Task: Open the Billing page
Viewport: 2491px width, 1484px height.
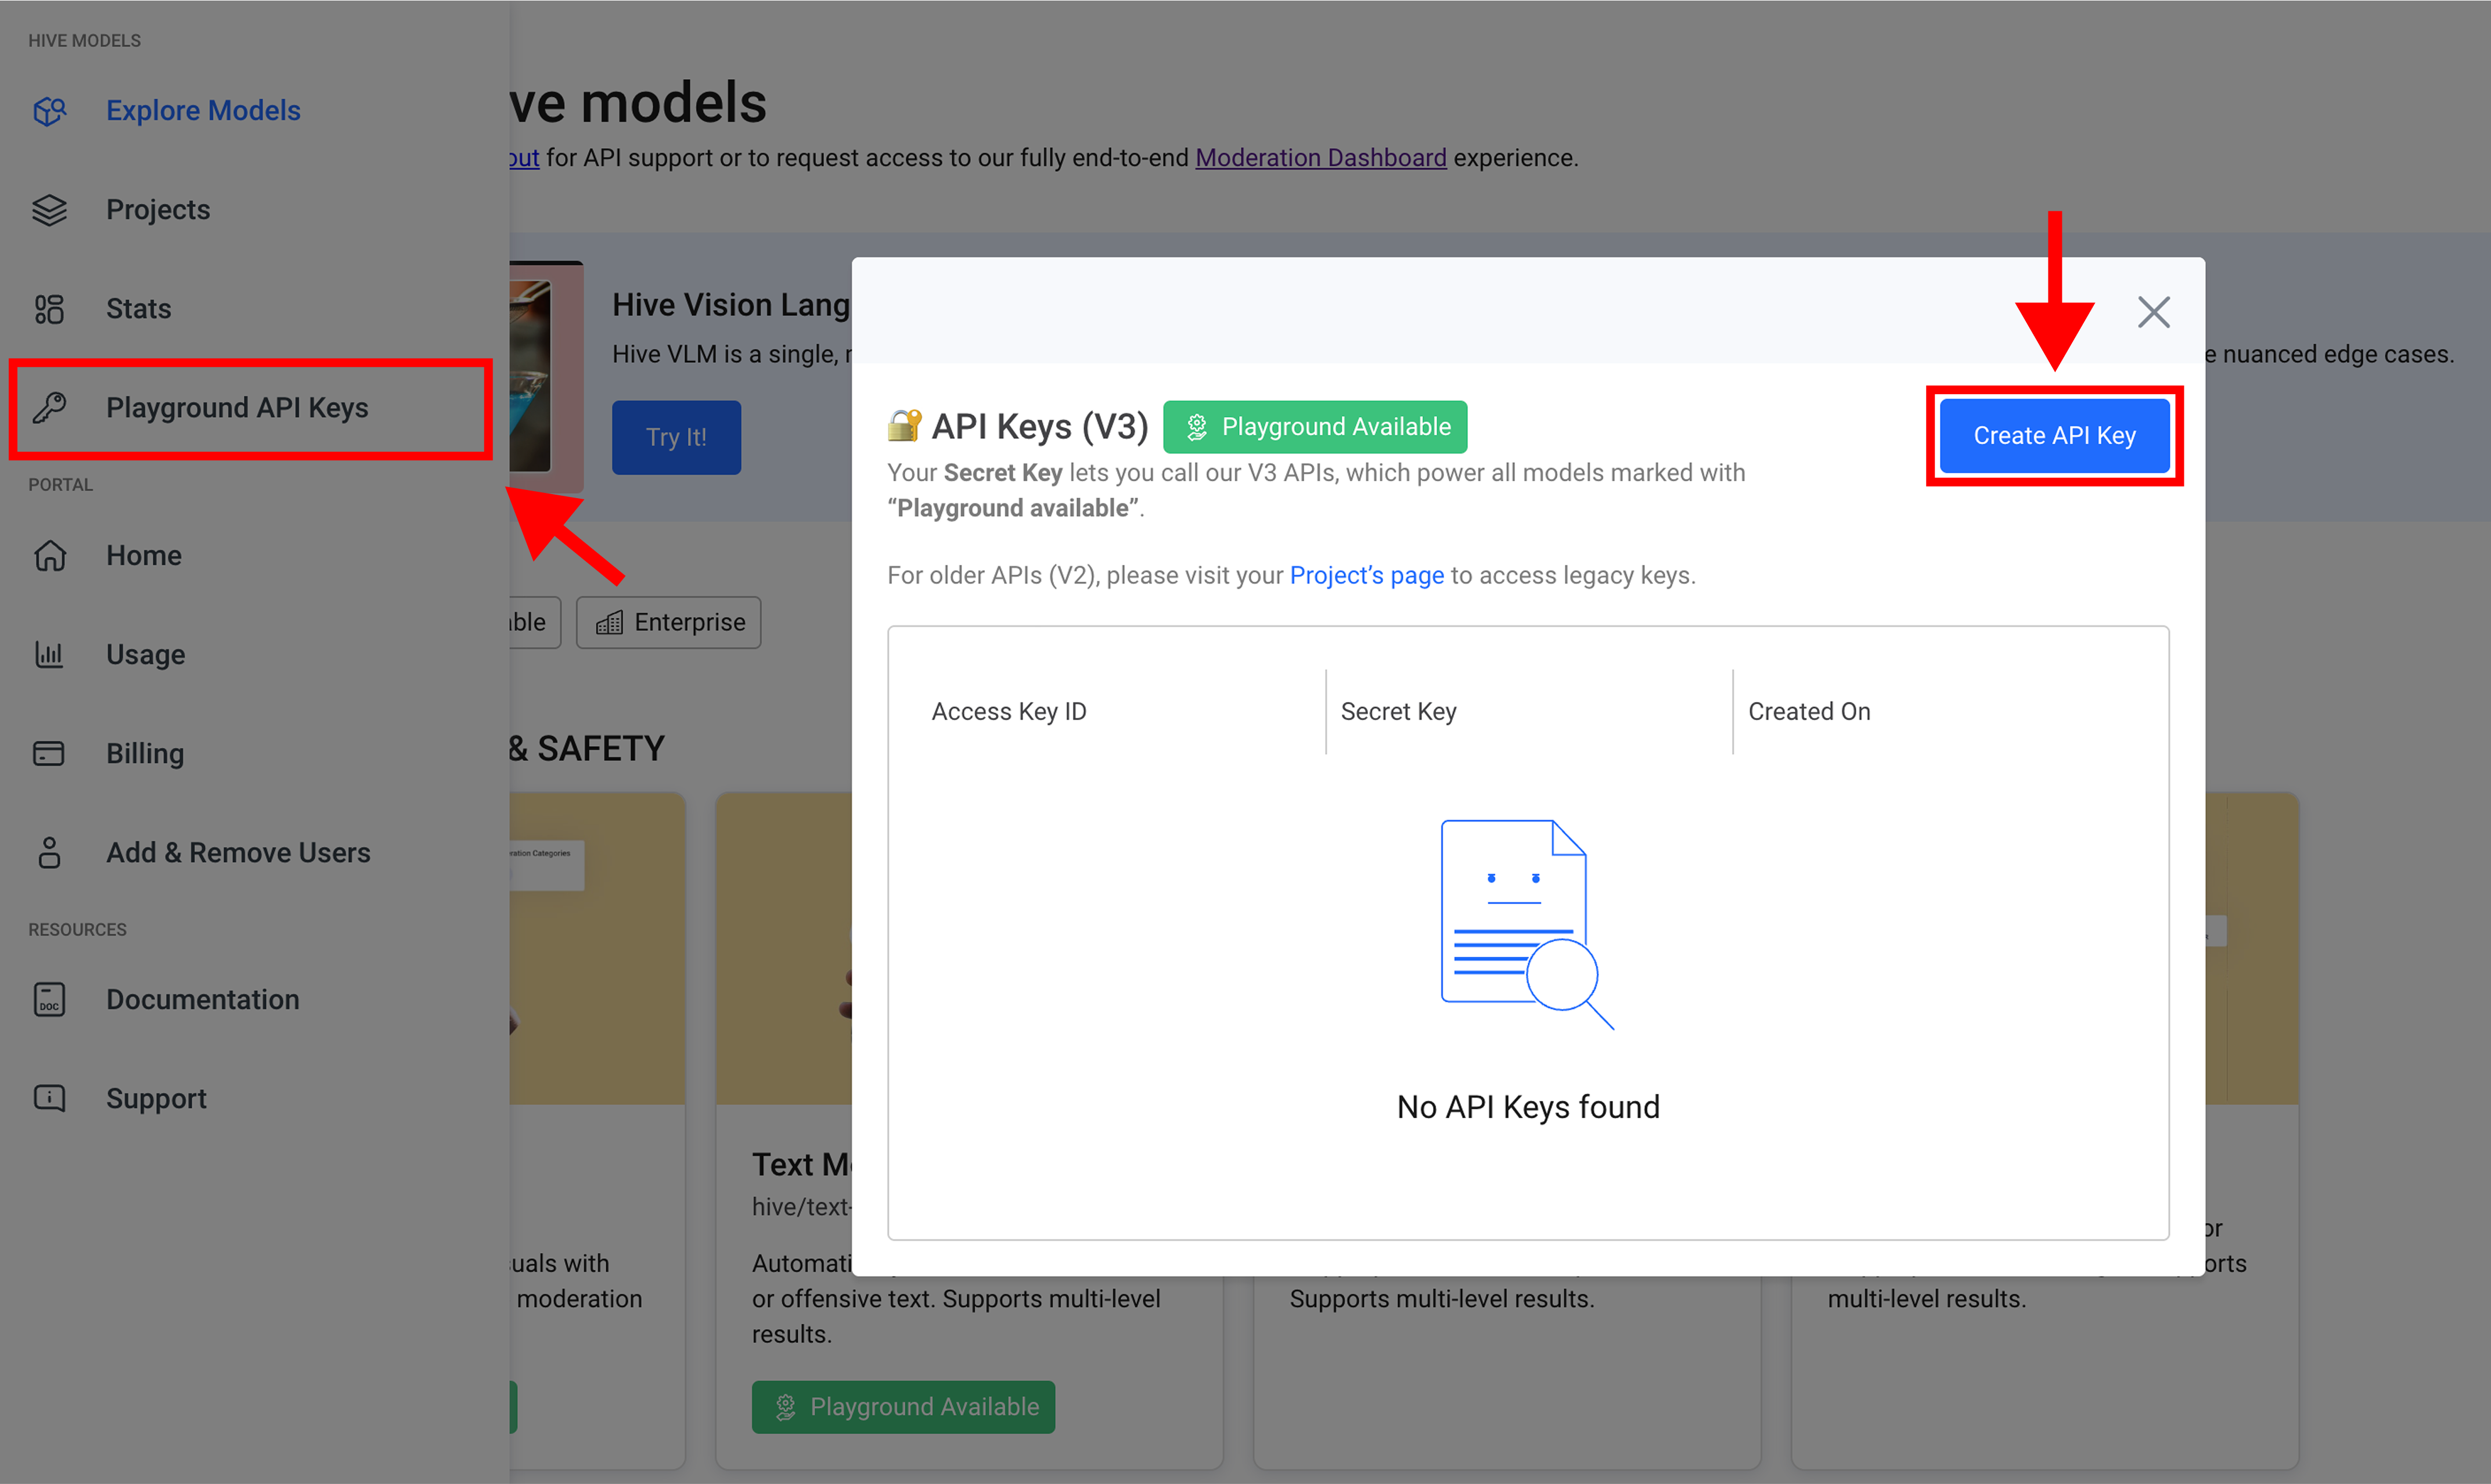Action: 145,753
